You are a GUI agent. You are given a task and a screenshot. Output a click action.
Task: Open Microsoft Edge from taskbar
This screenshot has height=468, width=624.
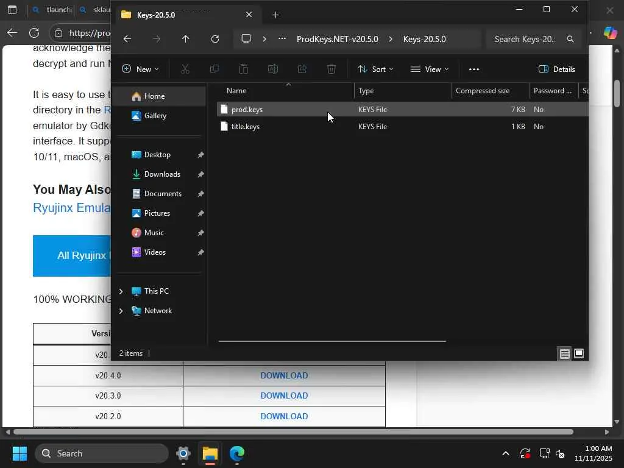(x=237, y=453)
